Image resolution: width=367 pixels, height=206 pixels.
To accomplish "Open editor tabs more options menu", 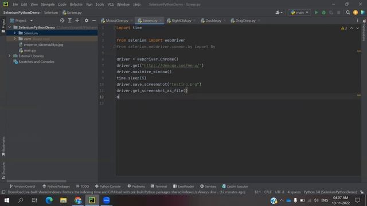I will (357, 21).
